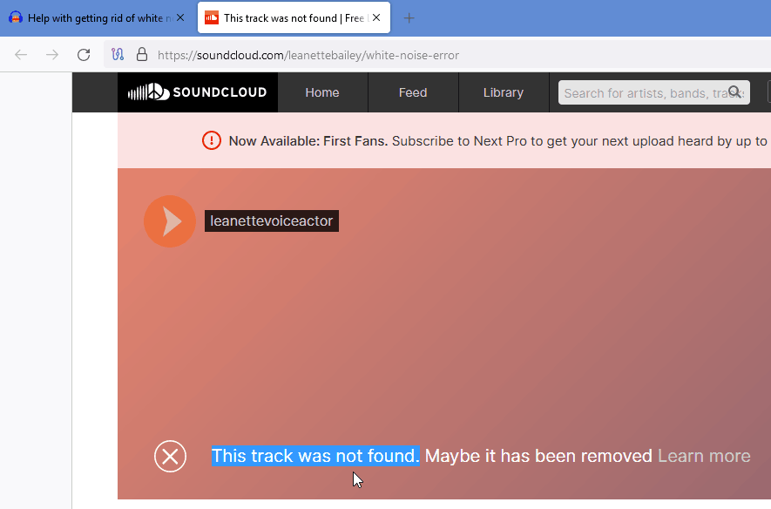
Task: Click the icon left of the padlock
Action: pyautogui.click(x=118, y=55)
